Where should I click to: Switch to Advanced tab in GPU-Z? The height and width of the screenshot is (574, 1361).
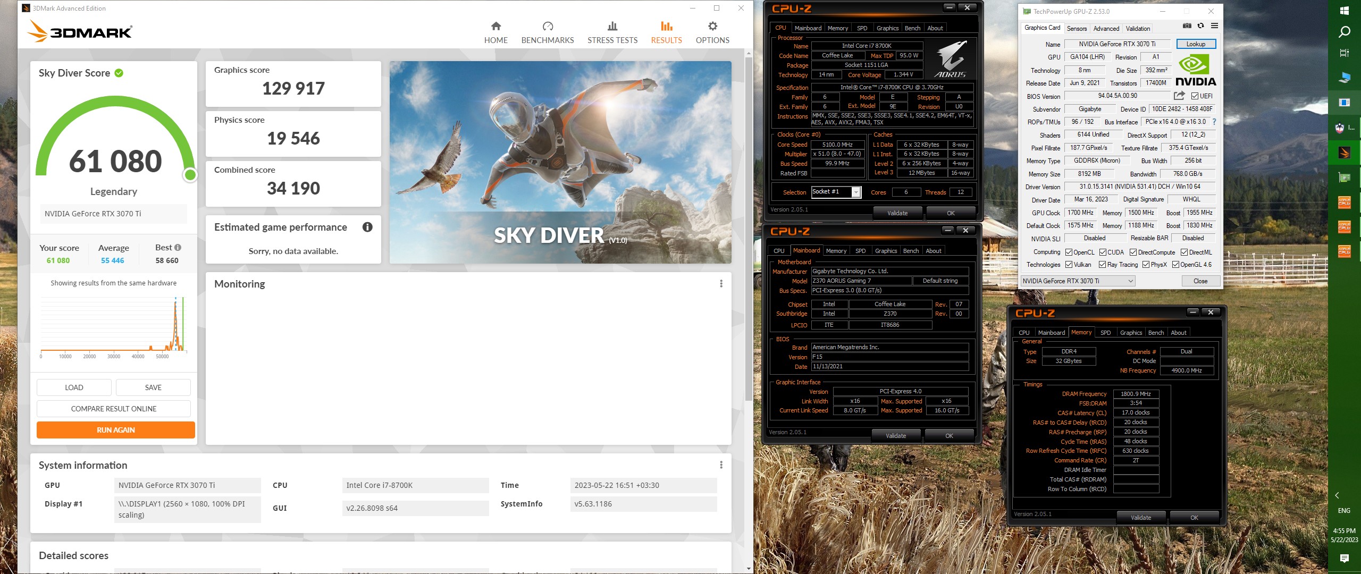1106,29
